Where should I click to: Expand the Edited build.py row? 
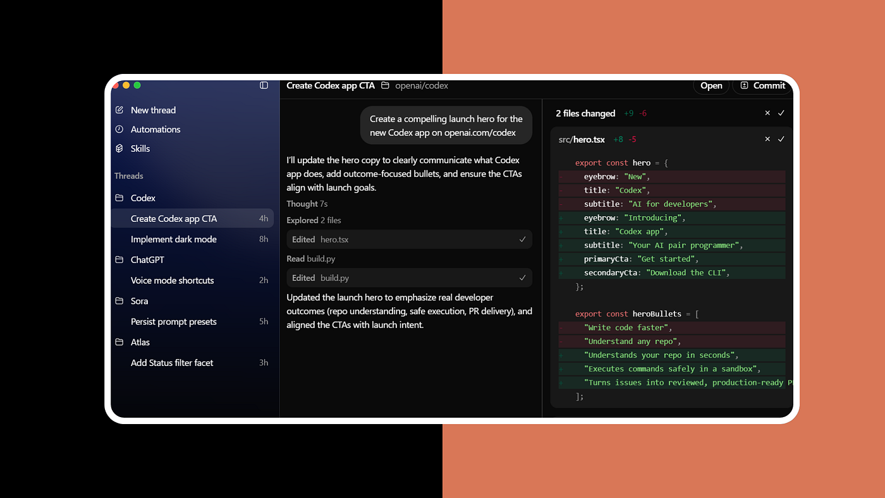(409, 277)
